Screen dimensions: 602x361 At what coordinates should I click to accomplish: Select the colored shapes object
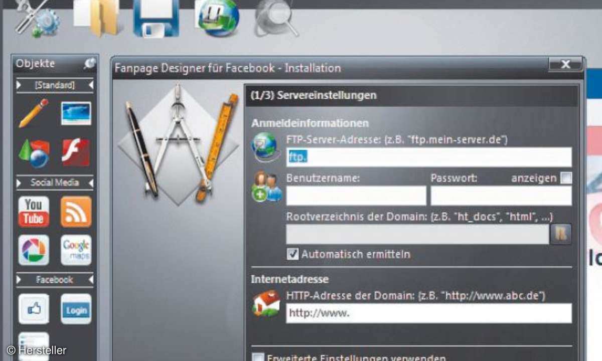[34, 153]
